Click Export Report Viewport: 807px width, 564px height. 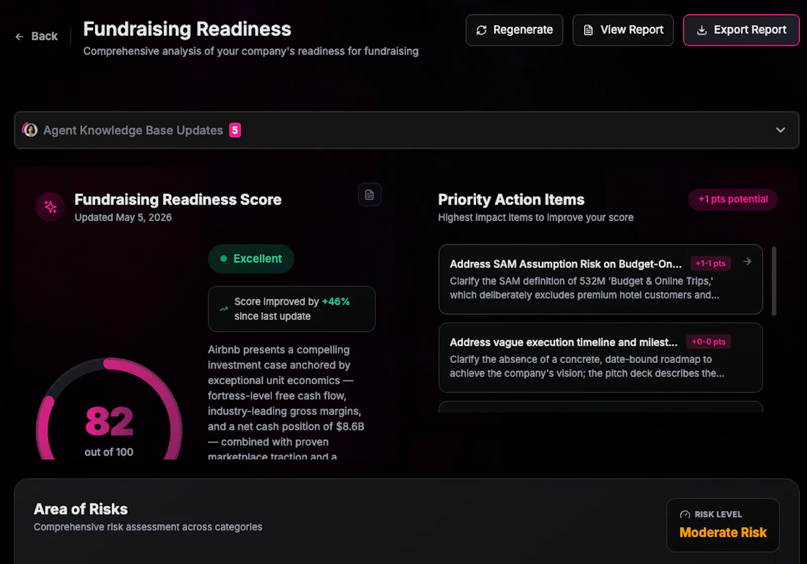(741, 30)
